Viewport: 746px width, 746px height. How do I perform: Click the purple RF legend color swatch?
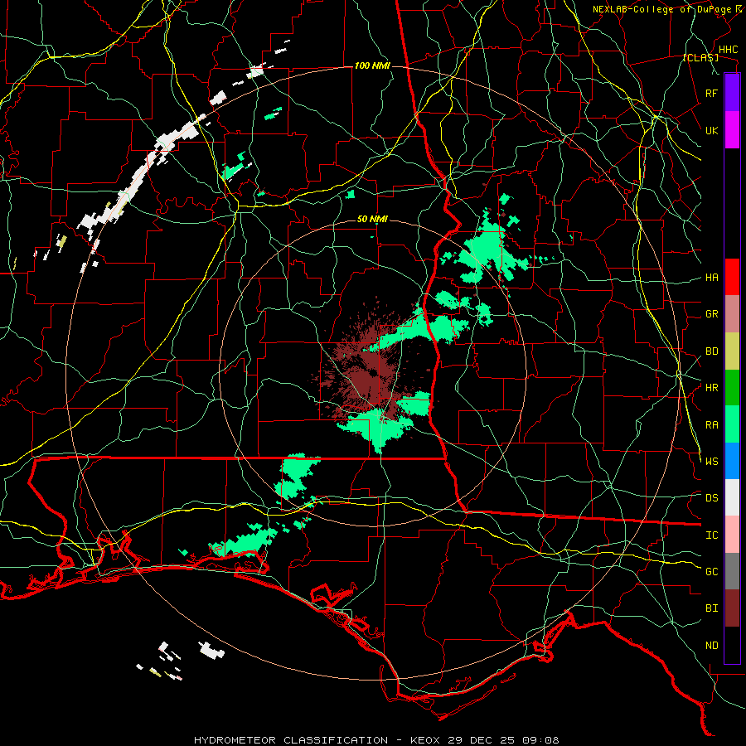732,93
